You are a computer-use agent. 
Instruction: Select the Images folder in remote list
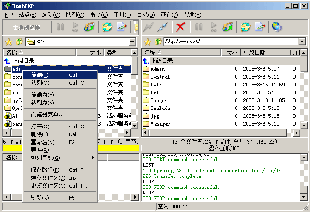tap(159, 100)
